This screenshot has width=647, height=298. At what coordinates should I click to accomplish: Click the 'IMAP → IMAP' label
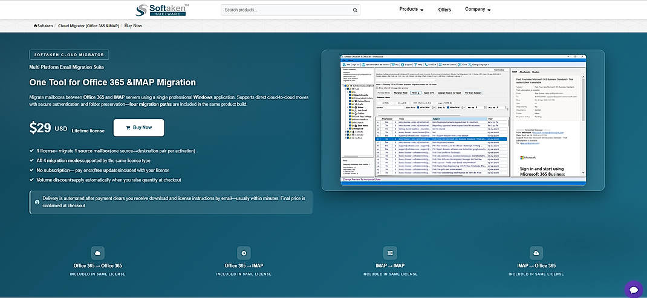pos(390,266)
